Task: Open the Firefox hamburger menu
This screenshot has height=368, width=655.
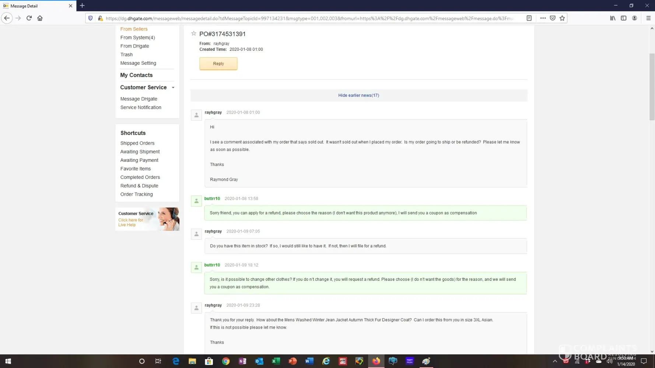Action: (648, 18)
